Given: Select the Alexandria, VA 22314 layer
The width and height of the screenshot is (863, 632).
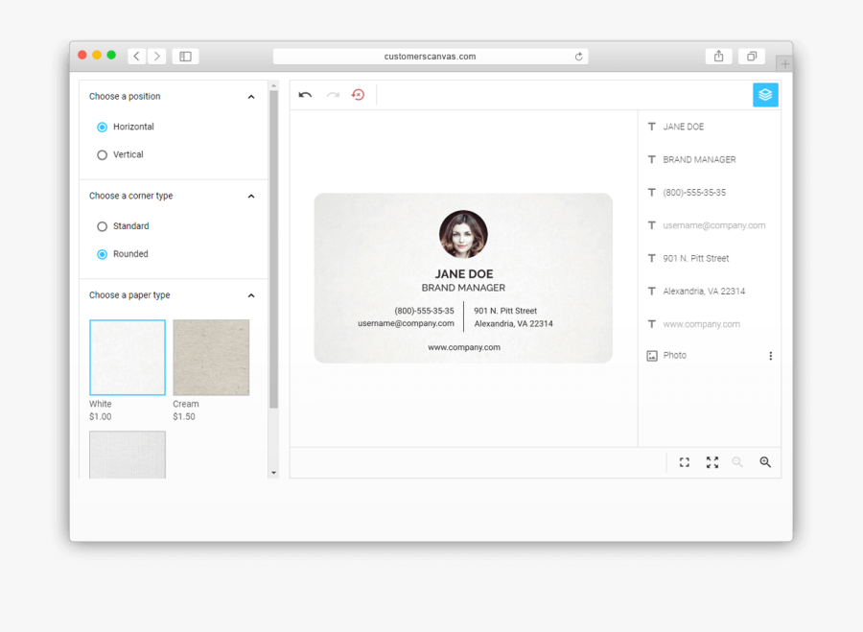Looking at the screenshot, I should pos(704,292).
